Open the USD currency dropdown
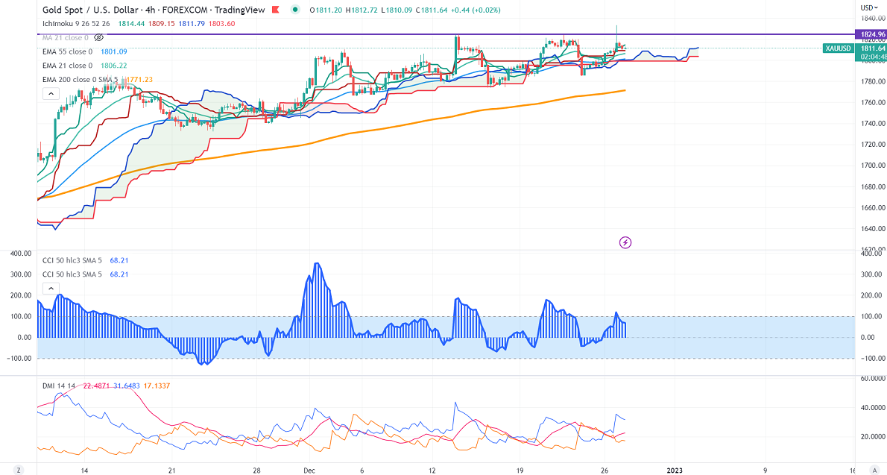887x475 pixels. [870, 7]
